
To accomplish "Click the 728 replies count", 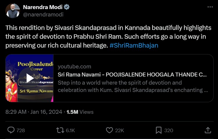I will (x=21, y=131).
